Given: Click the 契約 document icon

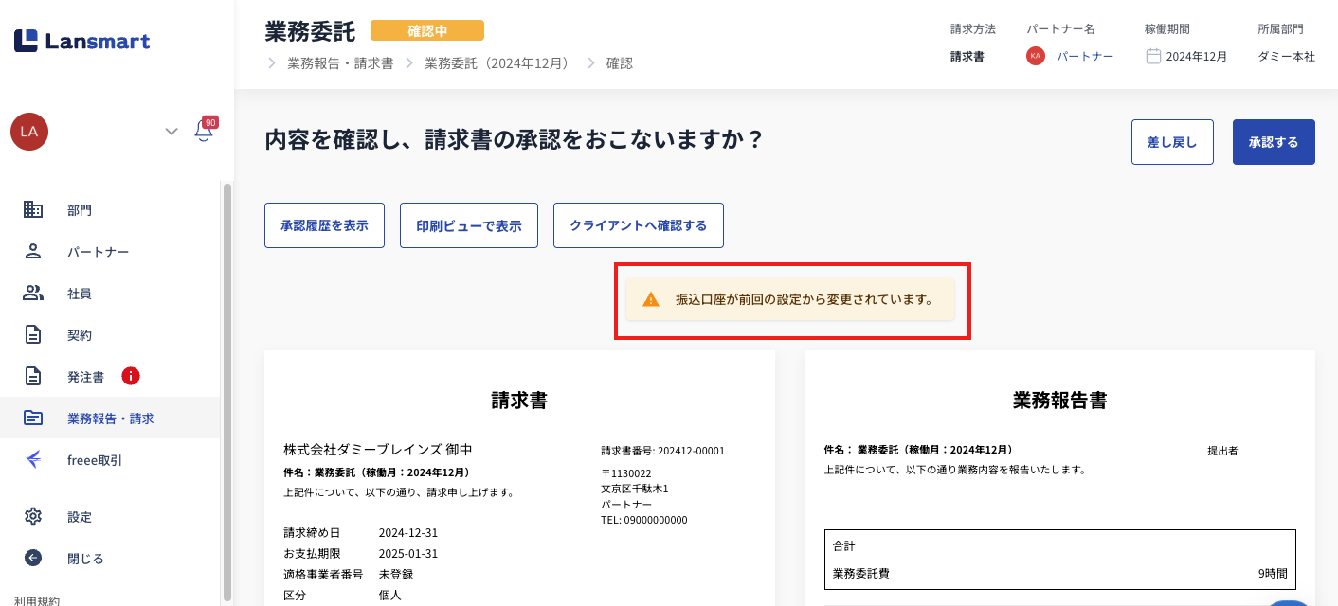Looking at the screenshot, I should click(33, 335).
